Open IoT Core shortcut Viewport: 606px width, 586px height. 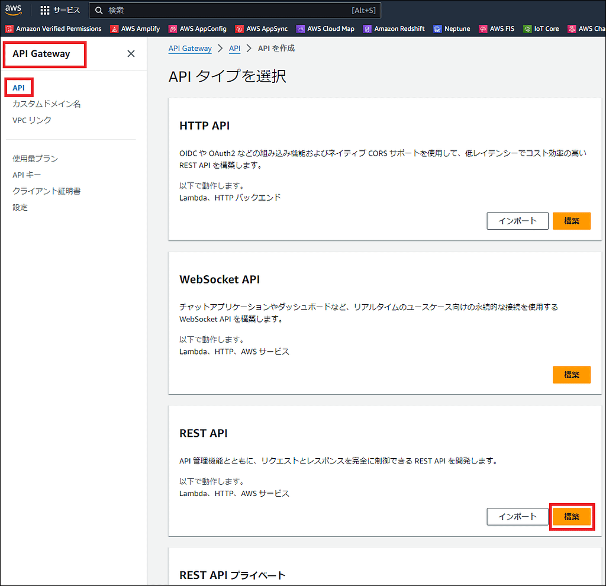[541, 28]
